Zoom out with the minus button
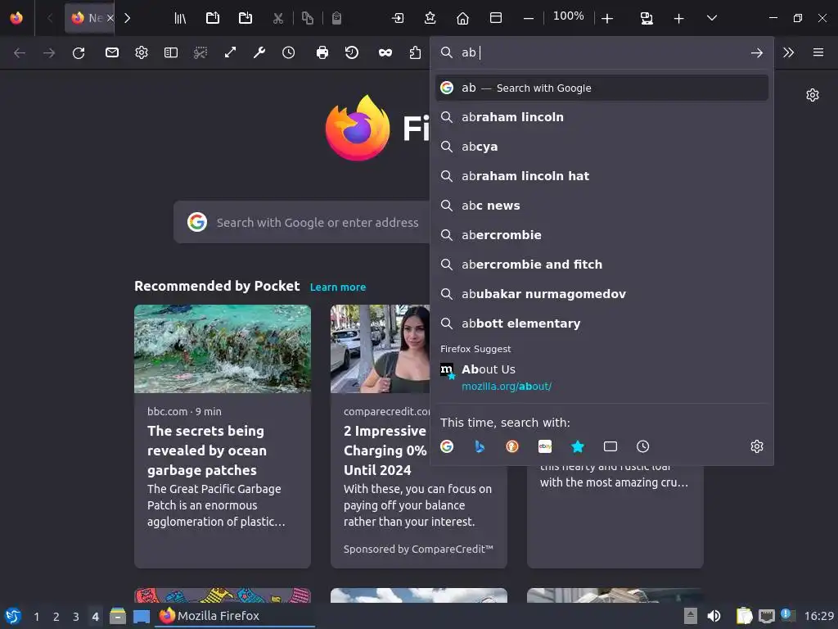The height and width of the screenshot is (629, 838). (529, 18)
